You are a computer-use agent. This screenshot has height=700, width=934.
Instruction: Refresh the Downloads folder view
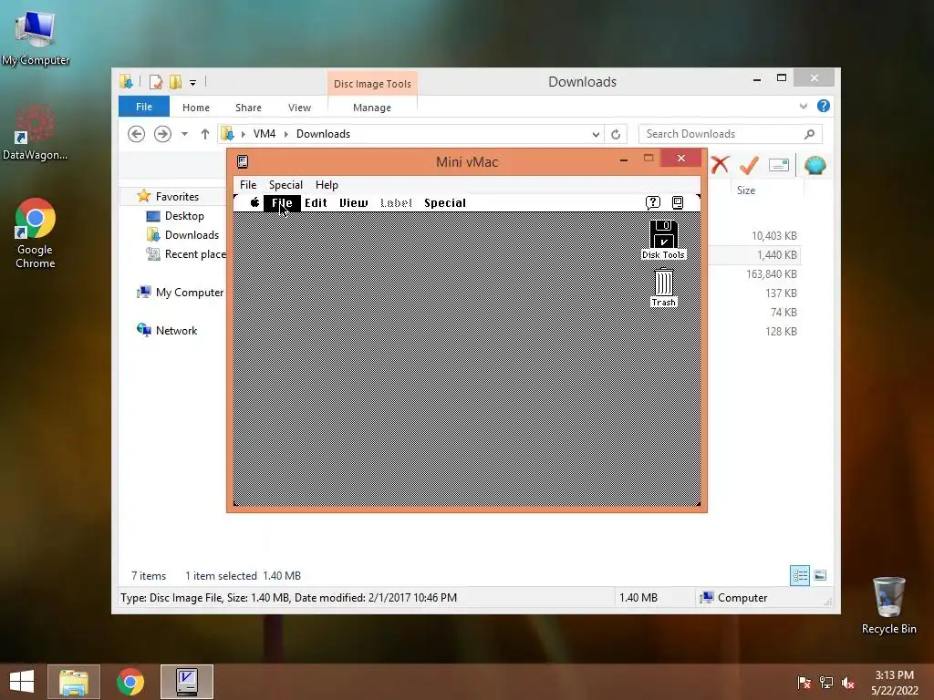[616, 135]
